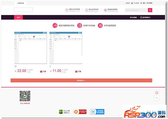Click 签到领积分 check-in link
Screen dimensions: 168x119
pos(146,18)
